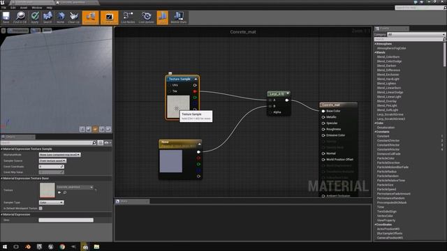Image resolution: width=447 pixels, height=251 pixels.
Task: Click the Texture Sample node preview thumbnail
Action: [178, 107]
